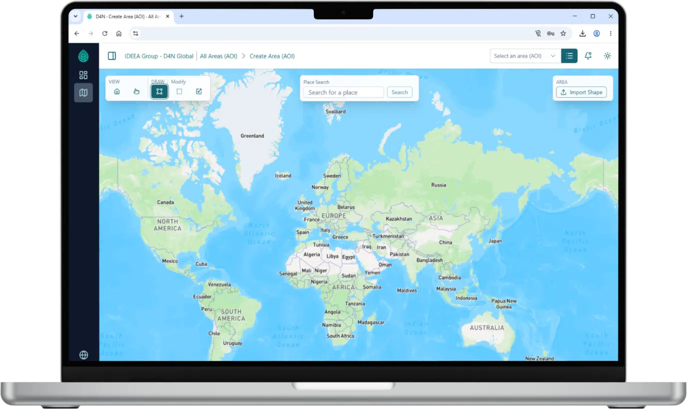Image resolution: width=687 pixels, height=409 pixels.
Task: Click the Search button in Place Search
Action: (x=400, y=92)
